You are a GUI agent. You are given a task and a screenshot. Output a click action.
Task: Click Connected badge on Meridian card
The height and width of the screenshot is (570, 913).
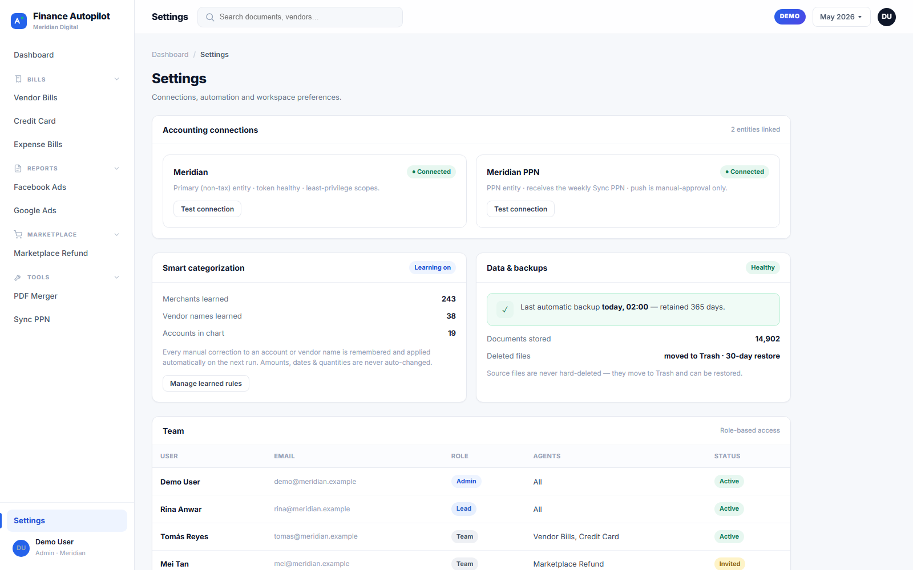[431, 172]
